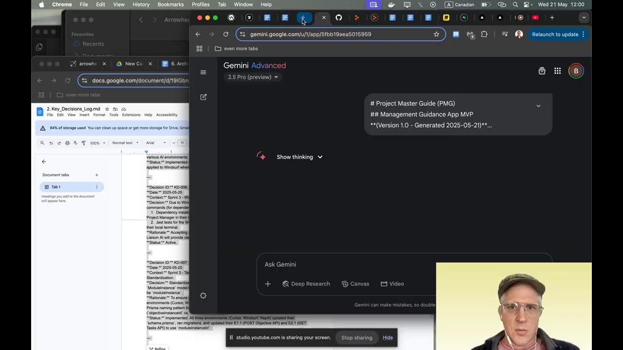The width and height of the screenshot is (623, 350).
Task: Select Tab 1 in document tabs
Action: click(72, 187)
